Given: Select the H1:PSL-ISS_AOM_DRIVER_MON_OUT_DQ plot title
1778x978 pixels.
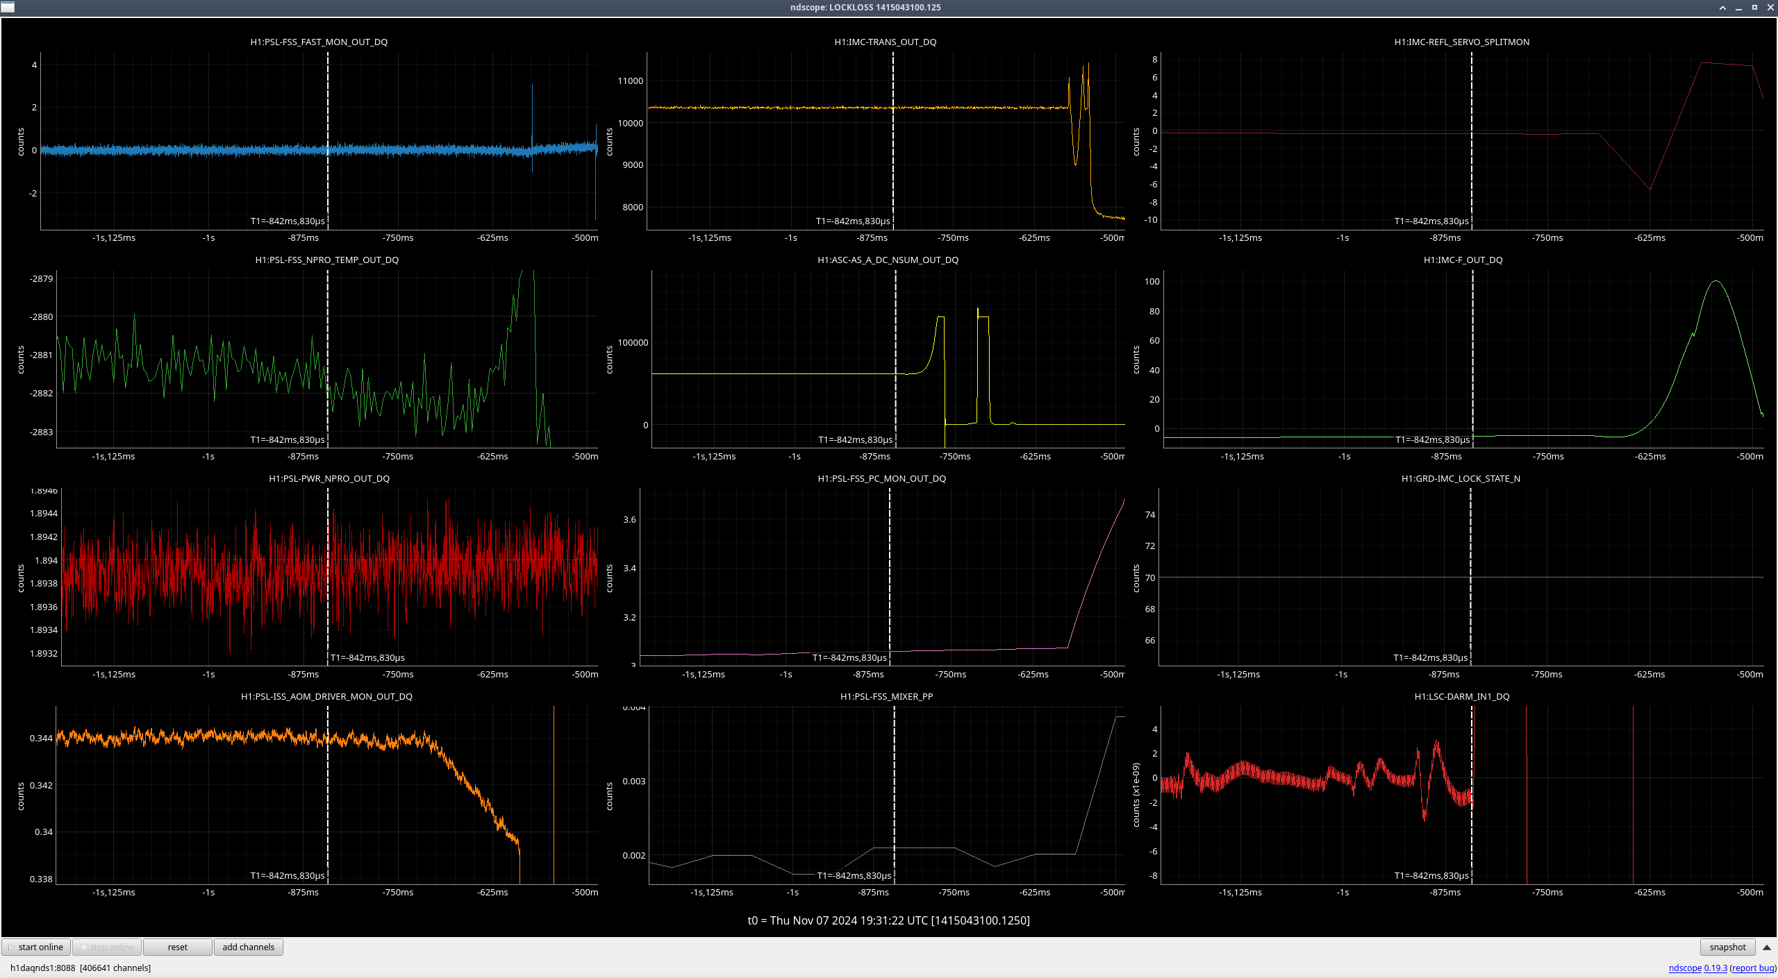Looking at the screenshot, I should (326, 696).
